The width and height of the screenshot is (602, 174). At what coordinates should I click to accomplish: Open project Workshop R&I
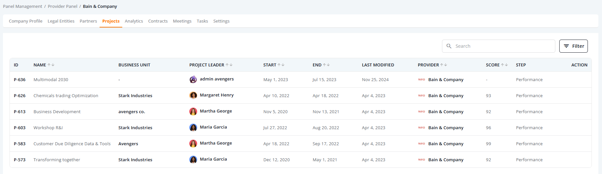click(x=48, y=128)
